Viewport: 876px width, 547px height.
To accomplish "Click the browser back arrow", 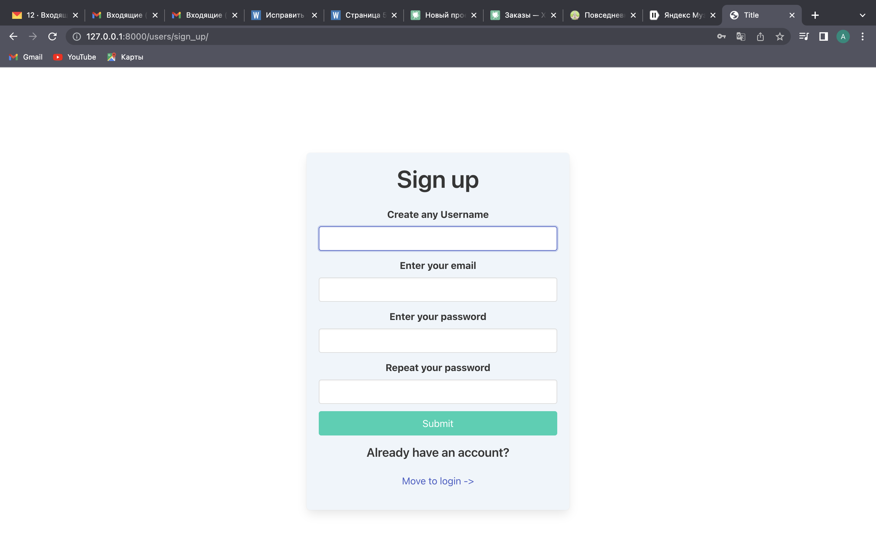I will [13, 36].
